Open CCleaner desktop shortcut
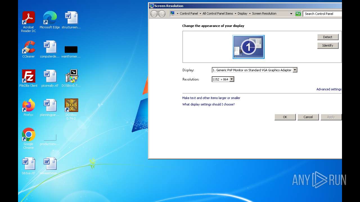The image size is (360, 202). coord(28,49)
